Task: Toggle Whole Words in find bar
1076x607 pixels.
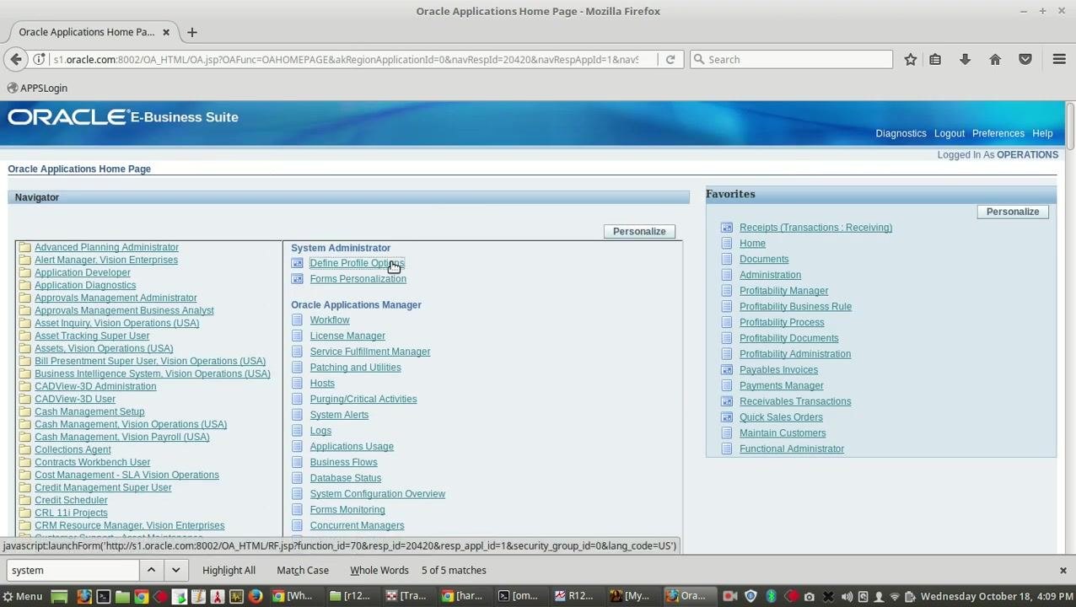Action: [379, 571]
